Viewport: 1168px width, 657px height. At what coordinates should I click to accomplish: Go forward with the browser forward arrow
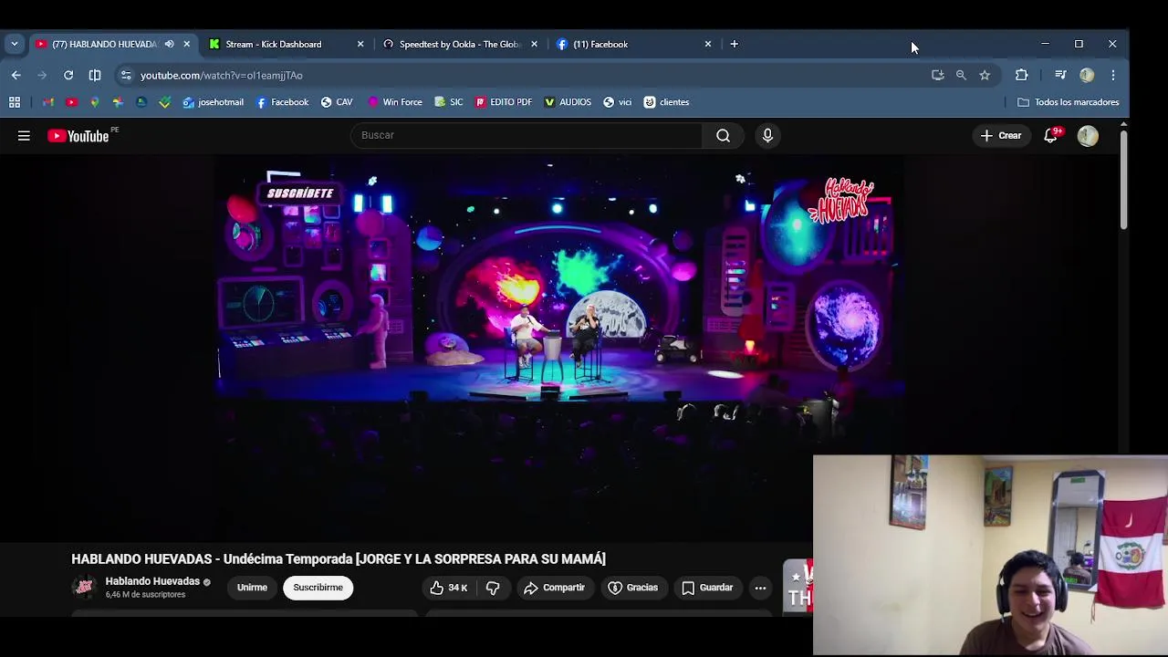42,75
